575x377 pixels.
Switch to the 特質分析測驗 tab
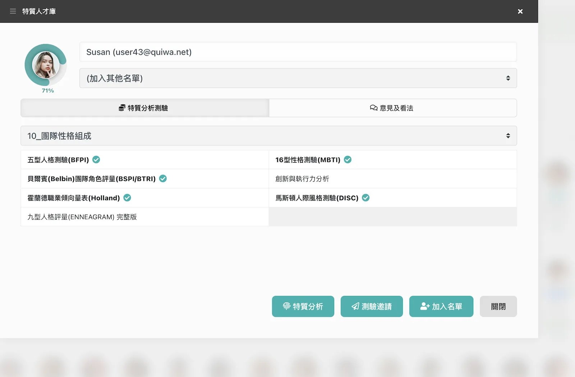(145, 108)
